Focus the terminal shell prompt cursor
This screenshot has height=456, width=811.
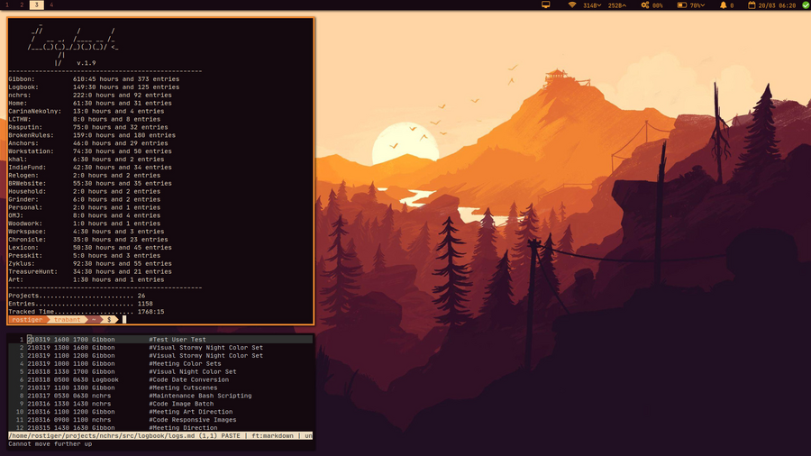point(124,320)
